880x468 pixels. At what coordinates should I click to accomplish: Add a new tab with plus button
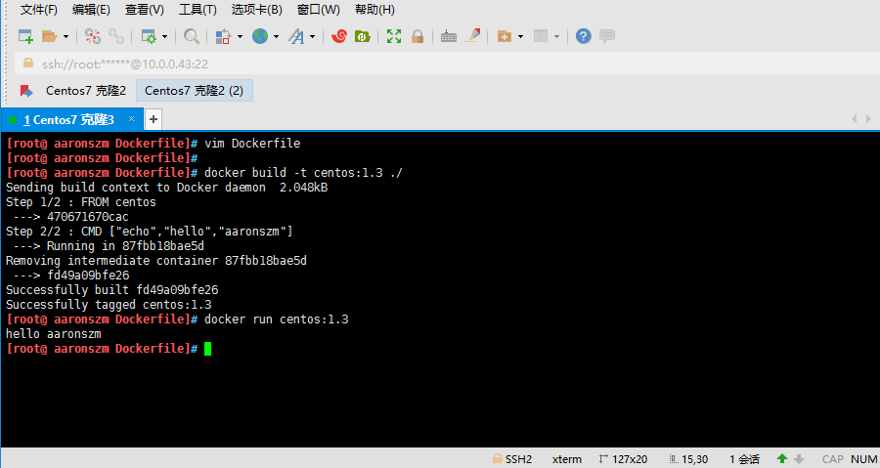pyautogui.click(x=154, y=119)
